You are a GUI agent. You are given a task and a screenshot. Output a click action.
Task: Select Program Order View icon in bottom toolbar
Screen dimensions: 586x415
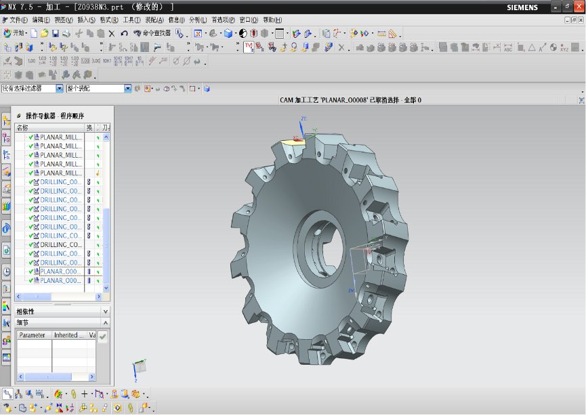(7, 393)
